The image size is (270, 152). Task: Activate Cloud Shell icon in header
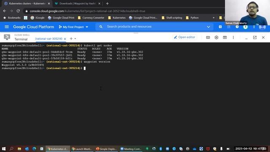pos(229,27)
